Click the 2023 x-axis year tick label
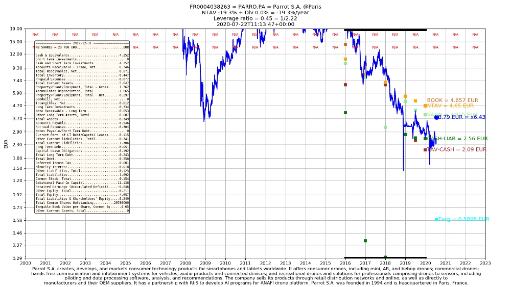511x287 pixels. pos(485,263)
